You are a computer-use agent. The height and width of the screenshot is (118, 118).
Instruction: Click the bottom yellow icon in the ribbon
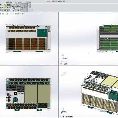[5, 10]
